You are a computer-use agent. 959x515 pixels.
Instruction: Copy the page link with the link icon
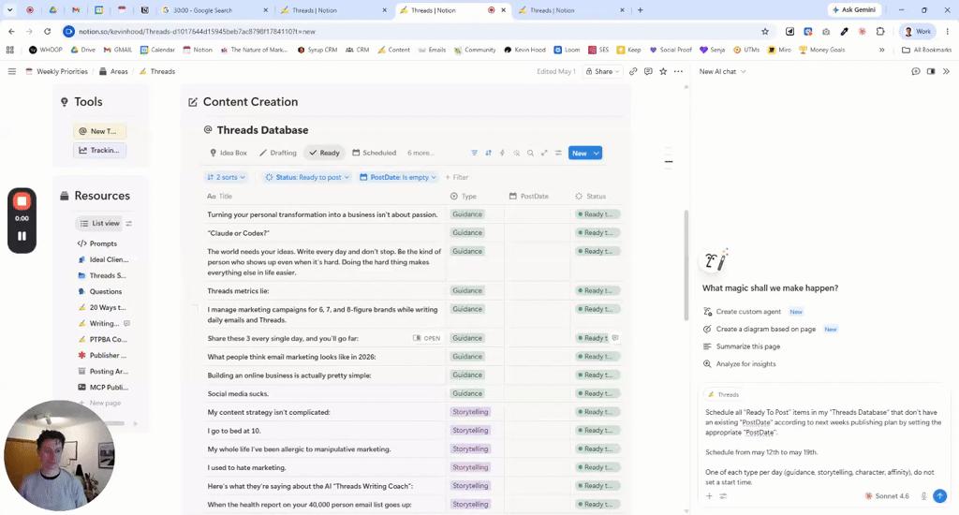point(633,71)
